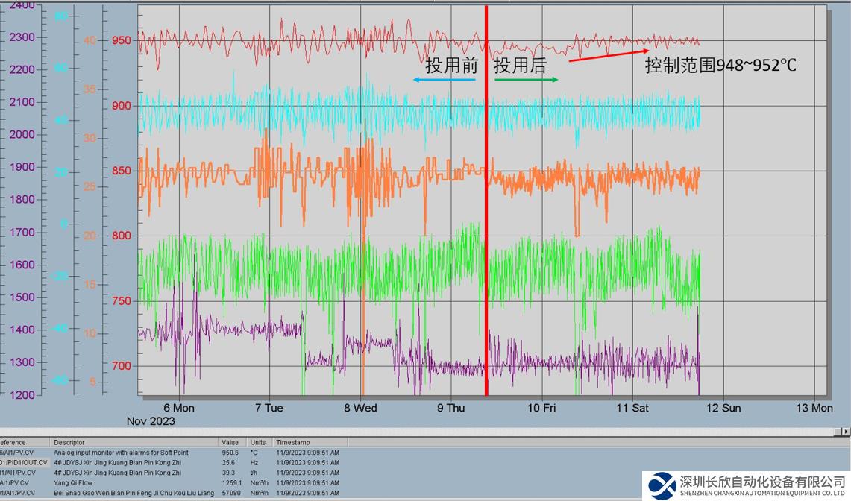This screenshot has width=851, height=501.
Task: Click the horizontal scrollbar right arrow
Action: pos(845,432)
